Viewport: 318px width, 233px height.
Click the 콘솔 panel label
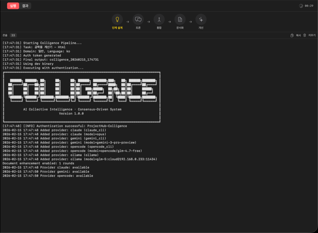point(5,35)
